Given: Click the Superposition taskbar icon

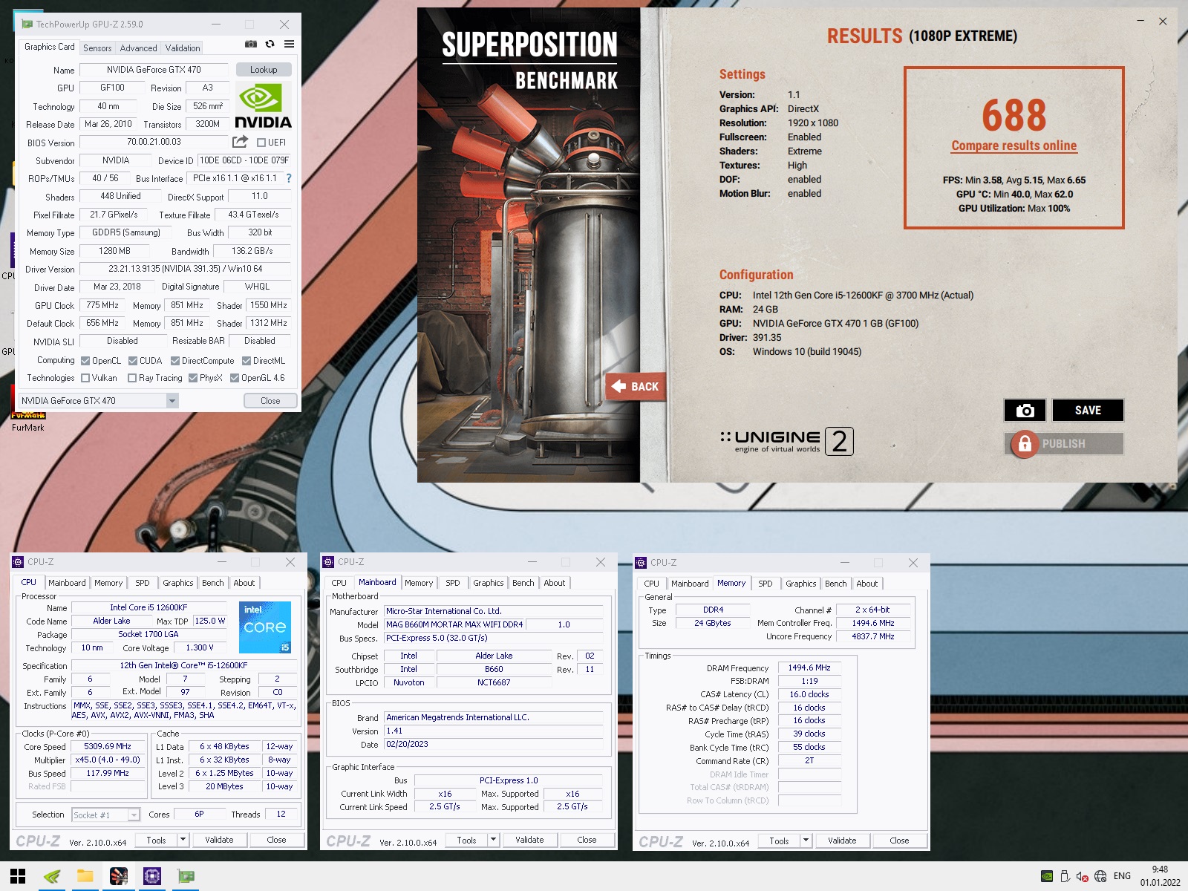Looking at the screenshot, I should pos(119,876).
